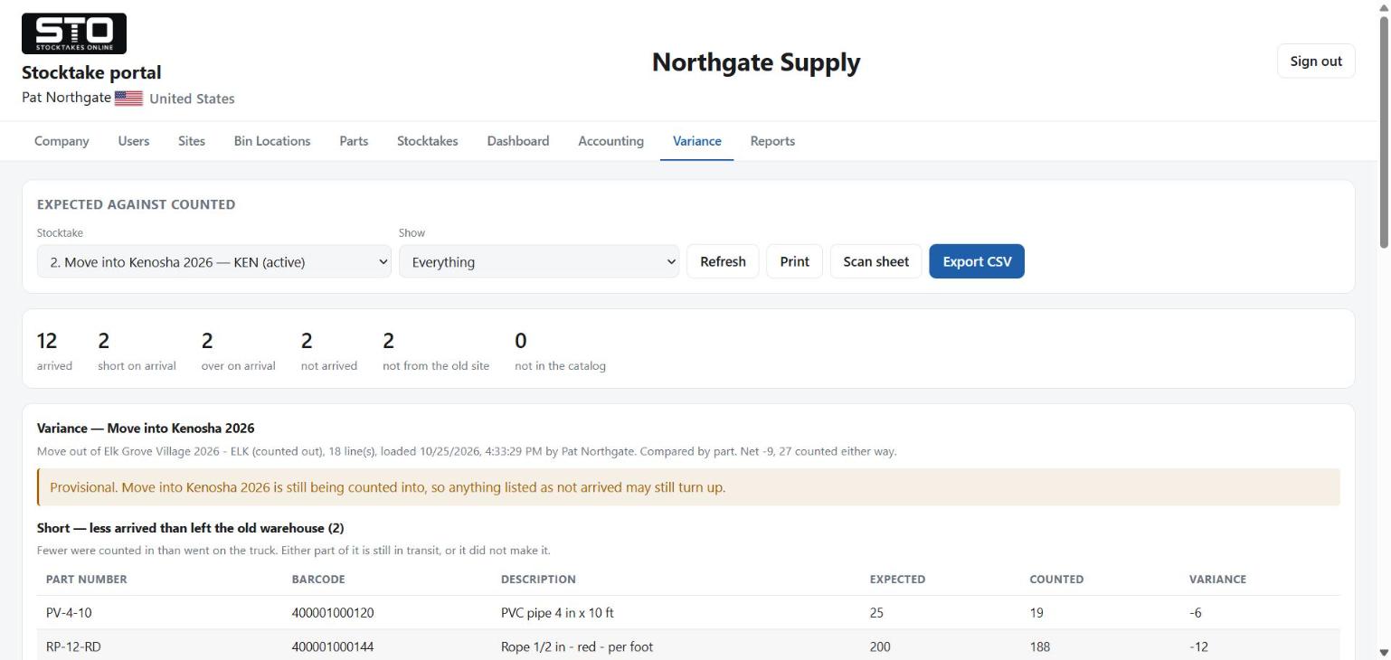Open the Sites tab

pos(192,141)
